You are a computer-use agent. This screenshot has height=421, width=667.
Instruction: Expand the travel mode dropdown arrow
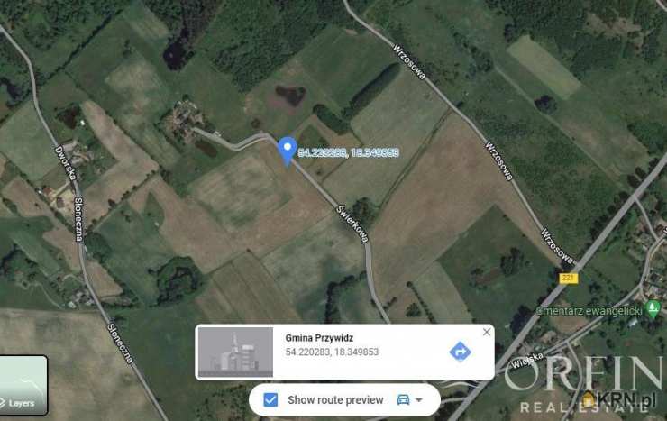point(419,400)
